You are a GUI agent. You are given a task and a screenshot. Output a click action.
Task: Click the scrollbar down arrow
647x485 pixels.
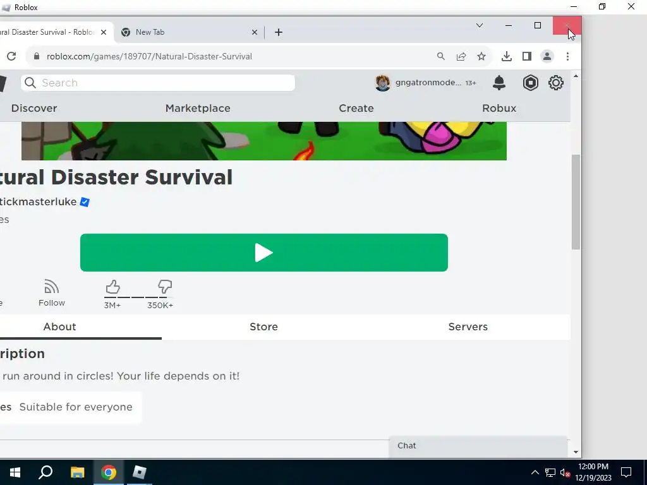(x=576, y=452)
